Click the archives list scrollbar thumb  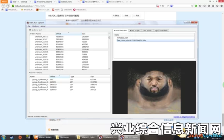tap(109, 37)
